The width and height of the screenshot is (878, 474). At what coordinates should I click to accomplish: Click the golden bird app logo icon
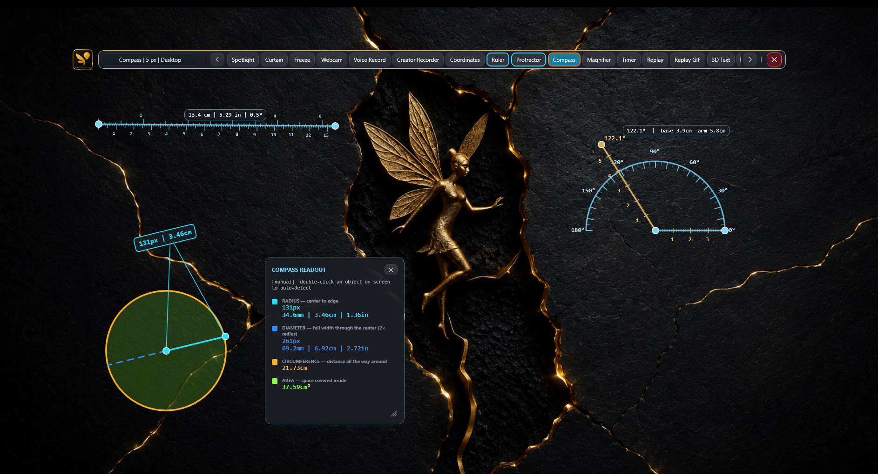coord(83,59)
